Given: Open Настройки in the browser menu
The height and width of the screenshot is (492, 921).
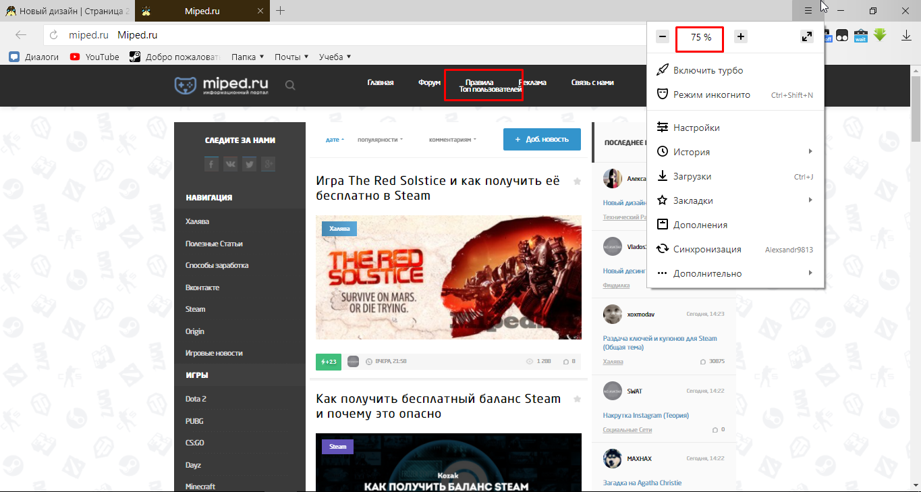Looking at the screenshot, I should (735, 128).
